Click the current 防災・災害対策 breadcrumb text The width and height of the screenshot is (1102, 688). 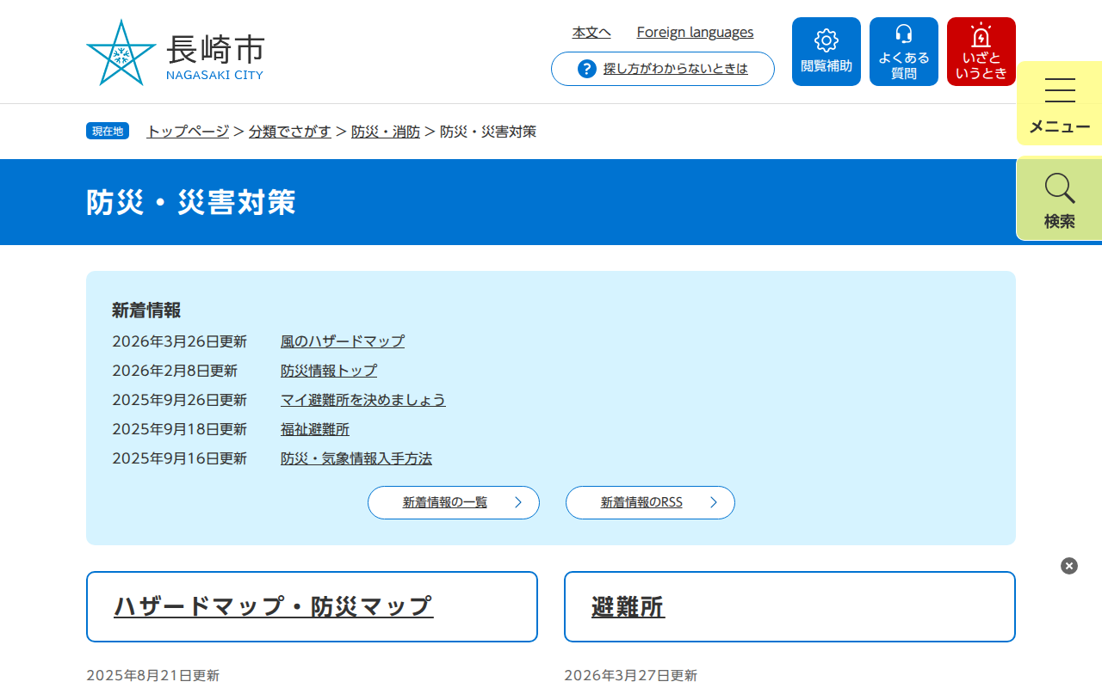point(488,132)
